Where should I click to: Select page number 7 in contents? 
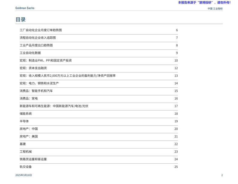(177, 38)
